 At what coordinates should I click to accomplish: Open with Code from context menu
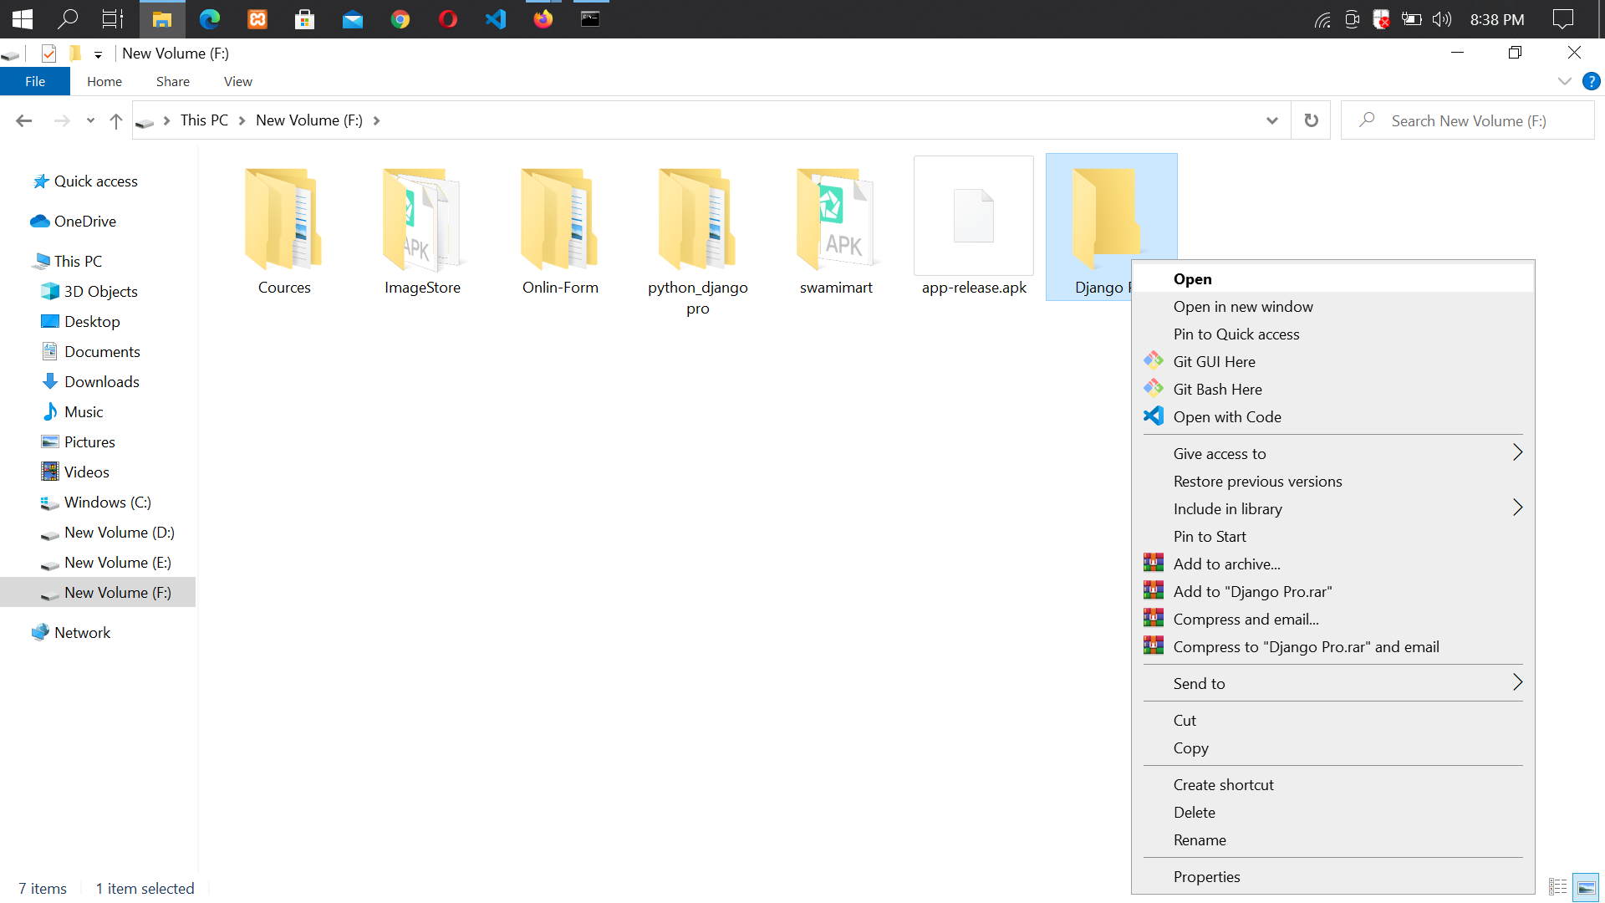click(x=1226, y=416)
